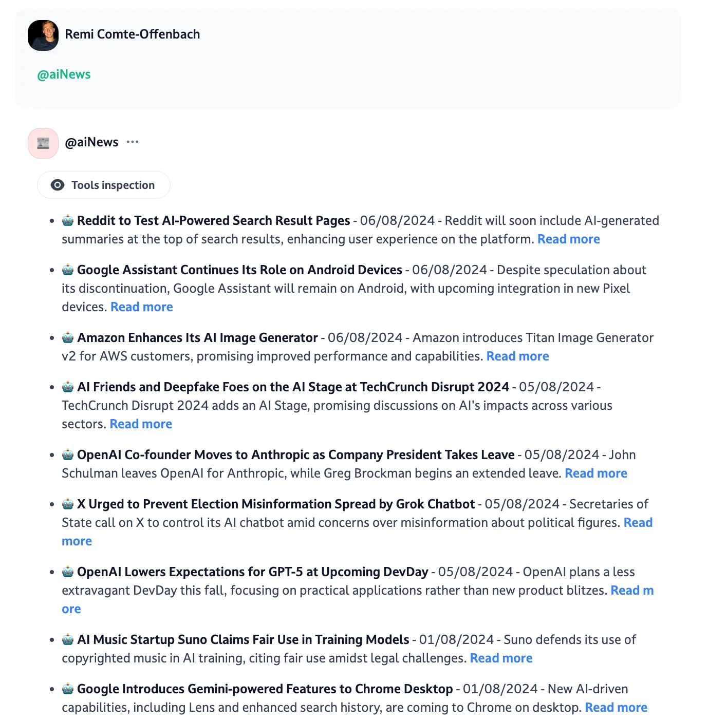Click the aiNews newspaper avatar icon

(x=43, y=143)
